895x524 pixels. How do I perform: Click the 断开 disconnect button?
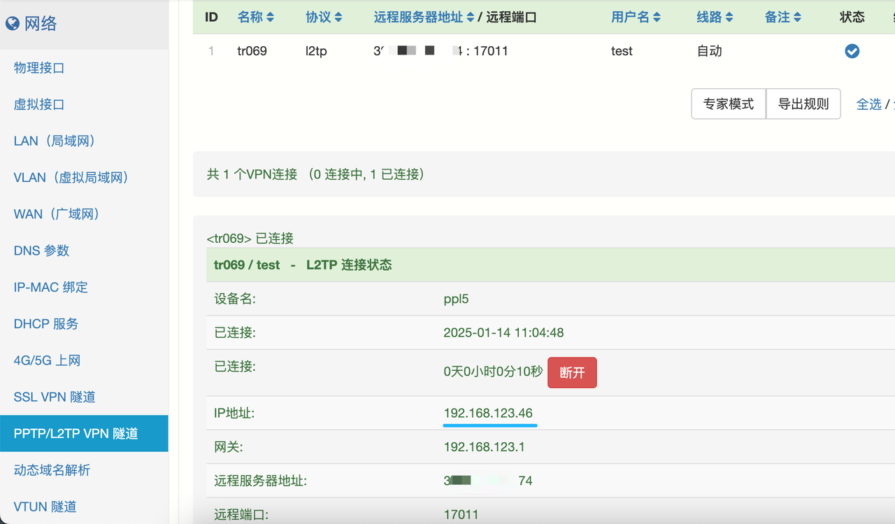pos(571,373)
